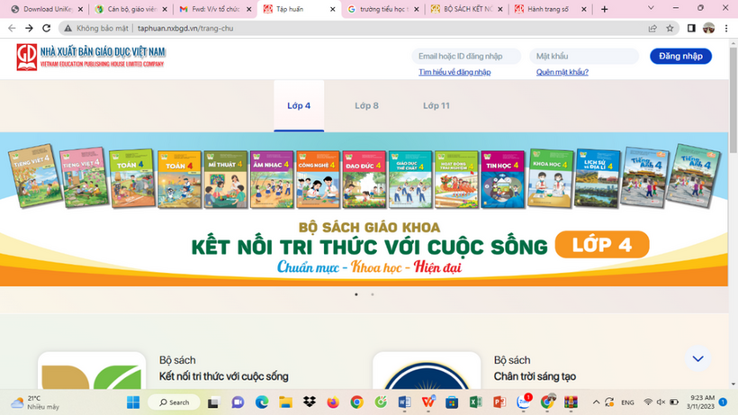Switch to the 'Download UniKey' browser tab
Viewport: 738px width, 415px height.
pyautogui.click(x=48, y=9)
